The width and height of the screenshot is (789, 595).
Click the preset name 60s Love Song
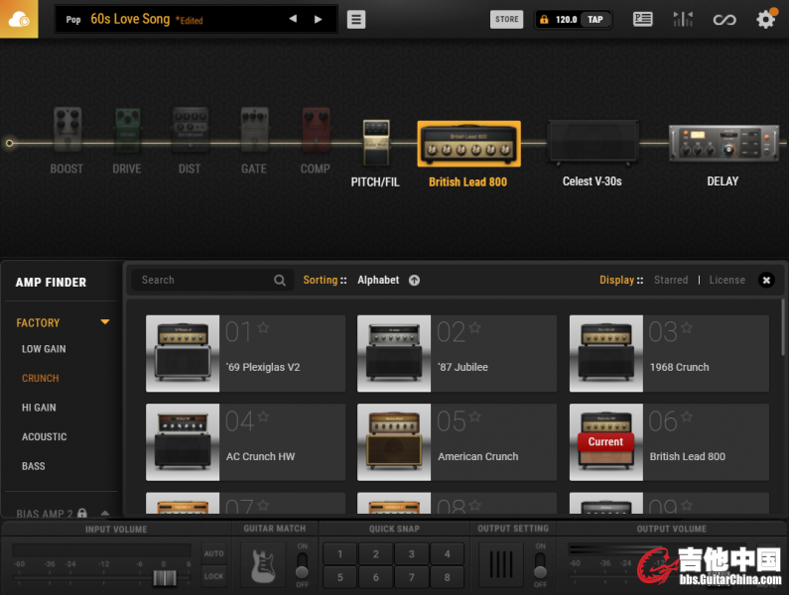[x=130, y=19]
